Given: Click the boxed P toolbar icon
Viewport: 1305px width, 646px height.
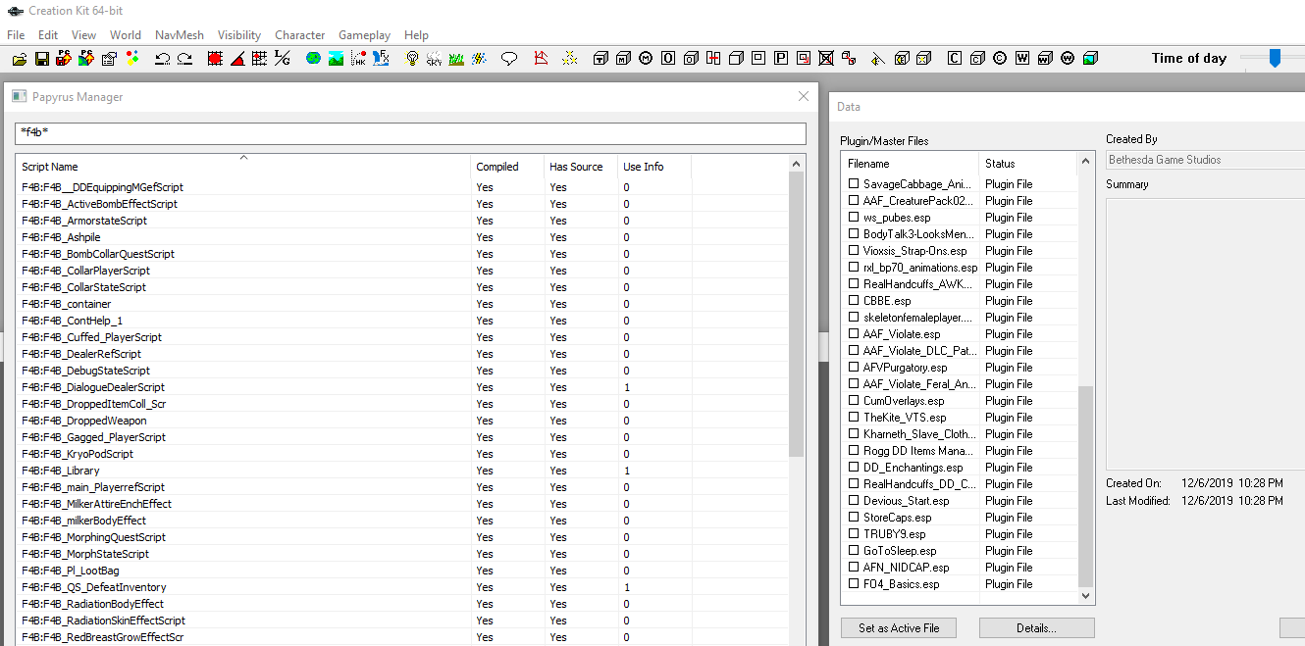Looking at the screenshot, I should [781, 59].
